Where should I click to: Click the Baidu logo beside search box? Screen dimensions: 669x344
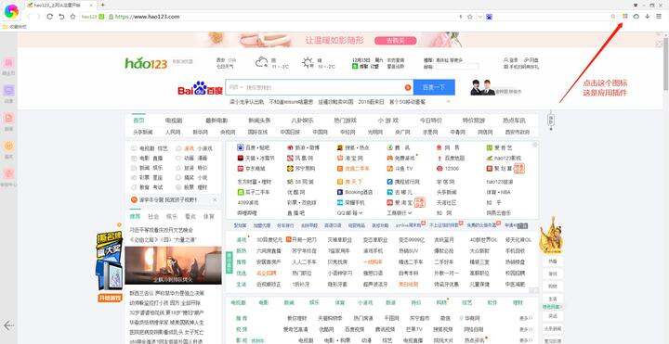[x=200, y=89]
